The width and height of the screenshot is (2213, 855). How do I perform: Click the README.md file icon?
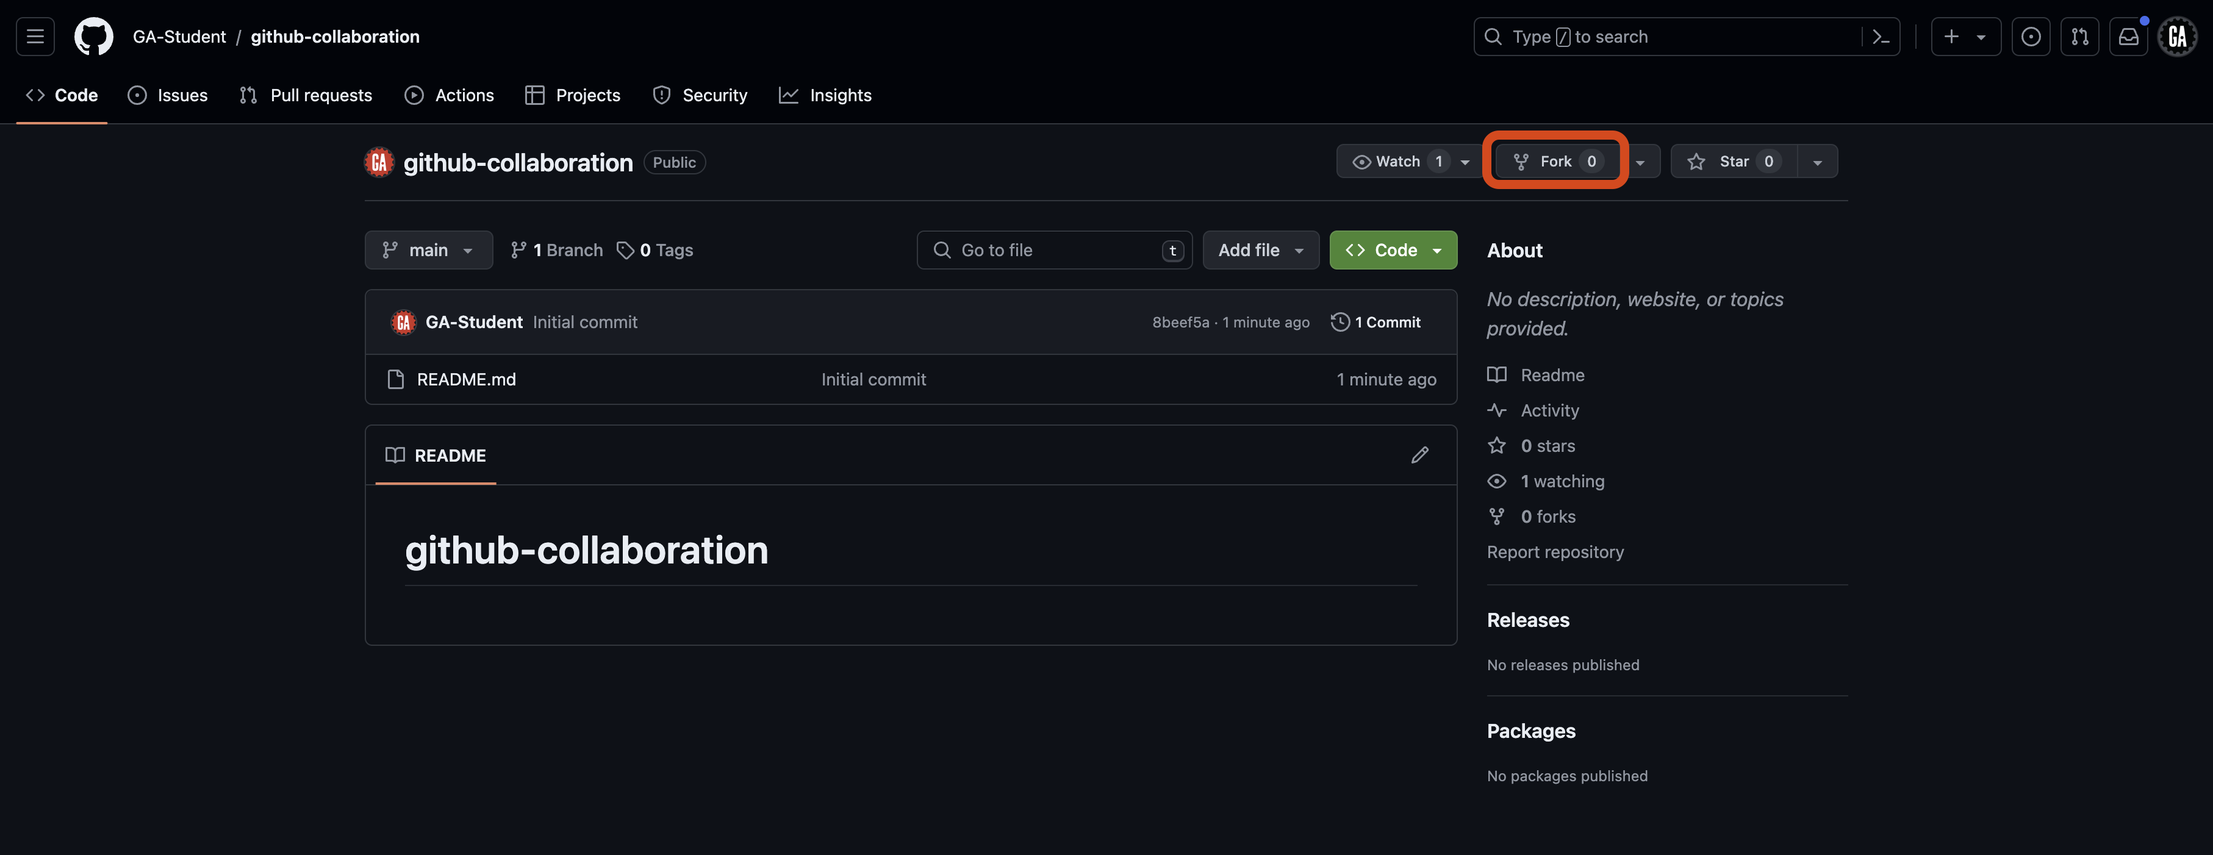click(x=395, y=379)
